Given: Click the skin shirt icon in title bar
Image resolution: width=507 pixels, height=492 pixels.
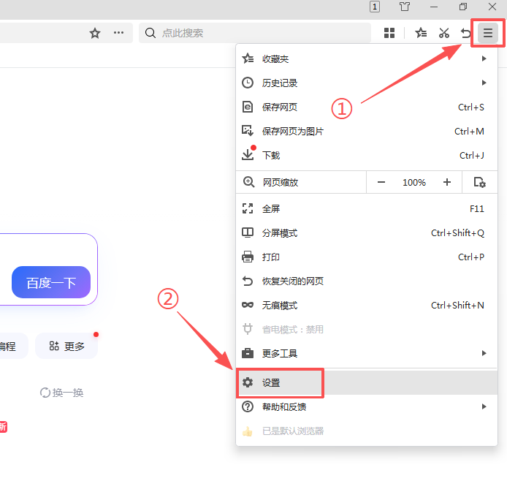Looking at the screenshot, I should click(404, 7).
